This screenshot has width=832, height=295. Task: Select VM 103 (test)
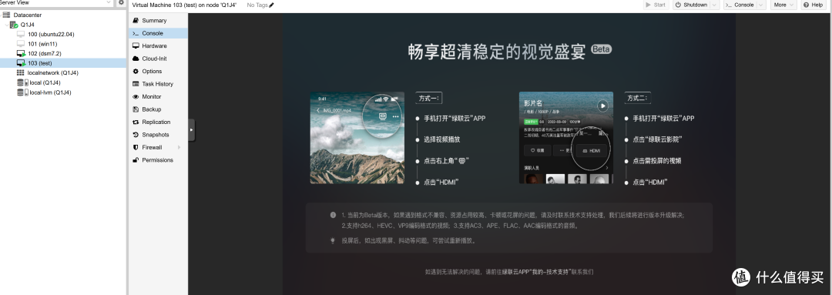(x=40, y=63)
